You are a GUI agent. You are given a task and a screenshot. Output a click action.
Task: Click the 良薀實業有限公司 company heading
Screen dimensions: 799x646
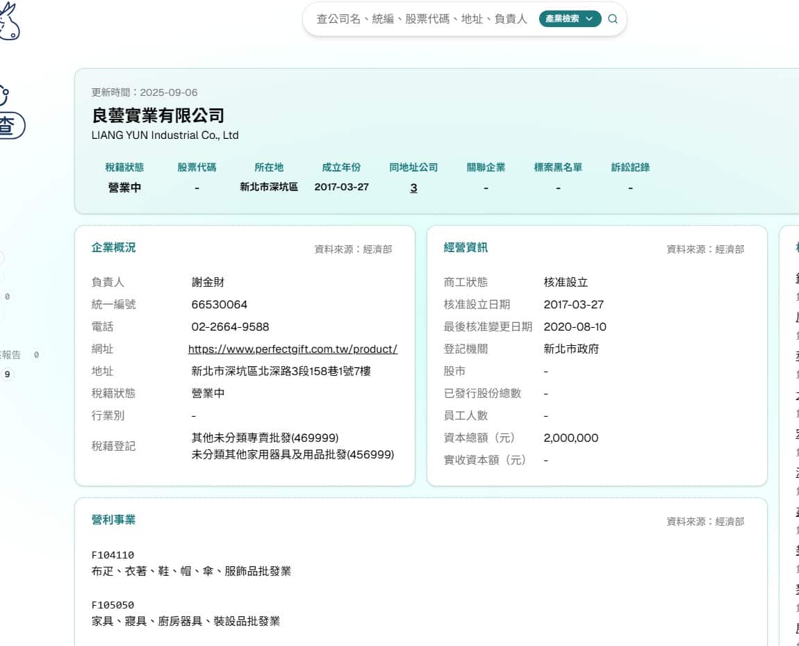tap(157, 115)
